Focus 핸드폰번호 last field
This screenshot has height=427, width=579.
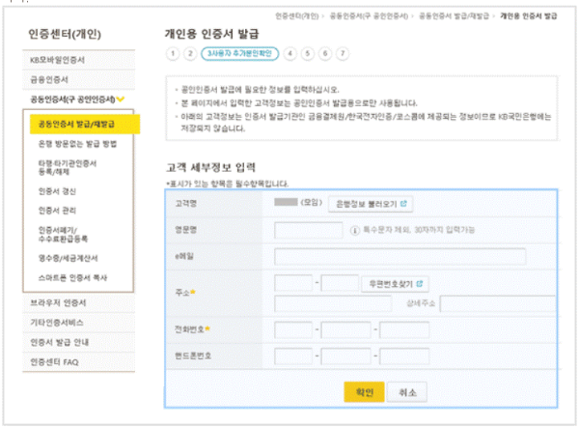(404, 356)
